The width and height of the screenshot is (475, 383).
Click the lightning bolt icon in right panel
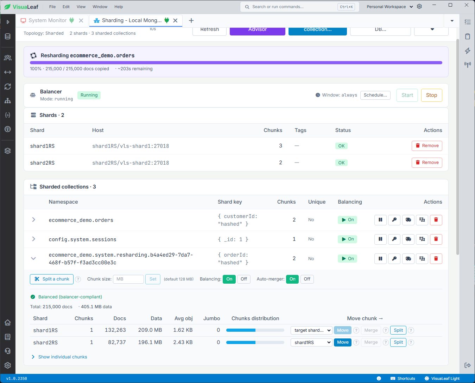[x=468, y=51]
